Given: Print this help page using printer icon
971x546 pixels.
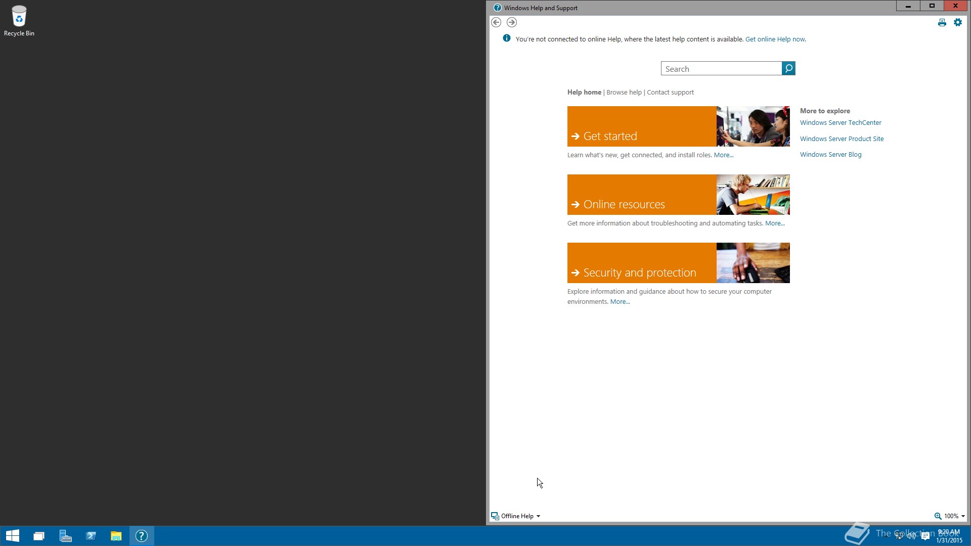Looking at the screenshot, I should 942,23.
